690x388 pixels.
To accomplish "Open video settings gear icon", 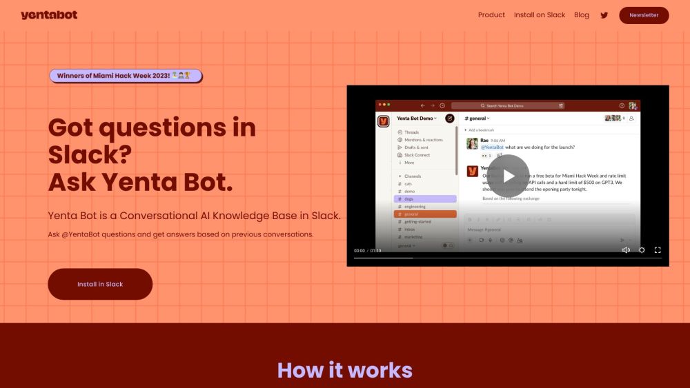I will [x=642, y=250].
